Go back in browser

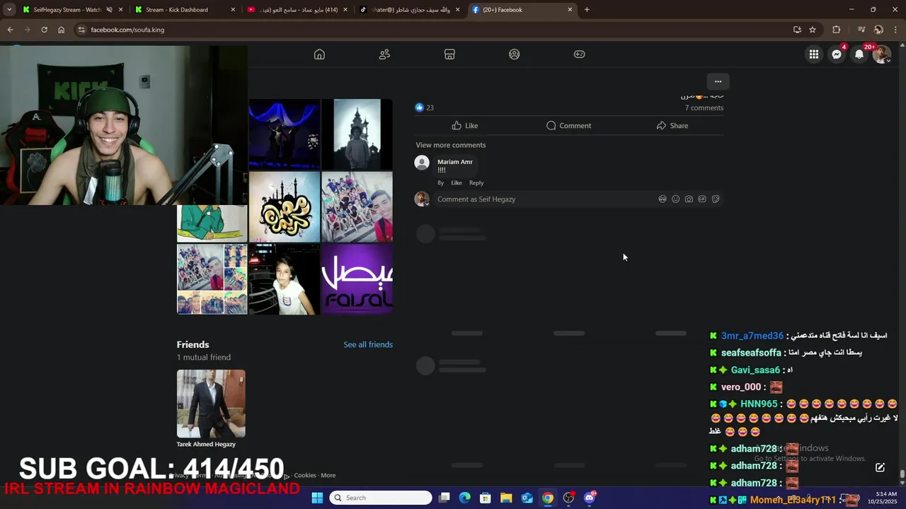click(x=10, y=30)
